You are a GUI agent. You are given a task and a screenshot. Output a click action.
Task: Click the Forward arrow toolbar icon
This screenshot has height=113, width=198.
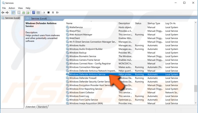point(7,12)
